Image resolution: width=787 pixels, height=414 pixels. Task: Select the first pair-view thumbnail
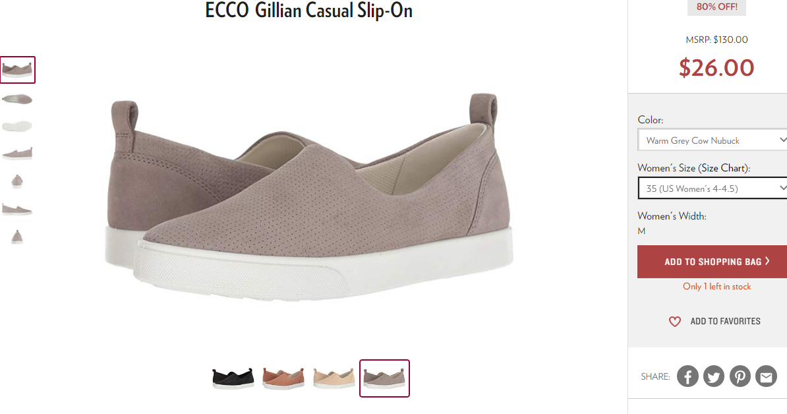(18, 70)
